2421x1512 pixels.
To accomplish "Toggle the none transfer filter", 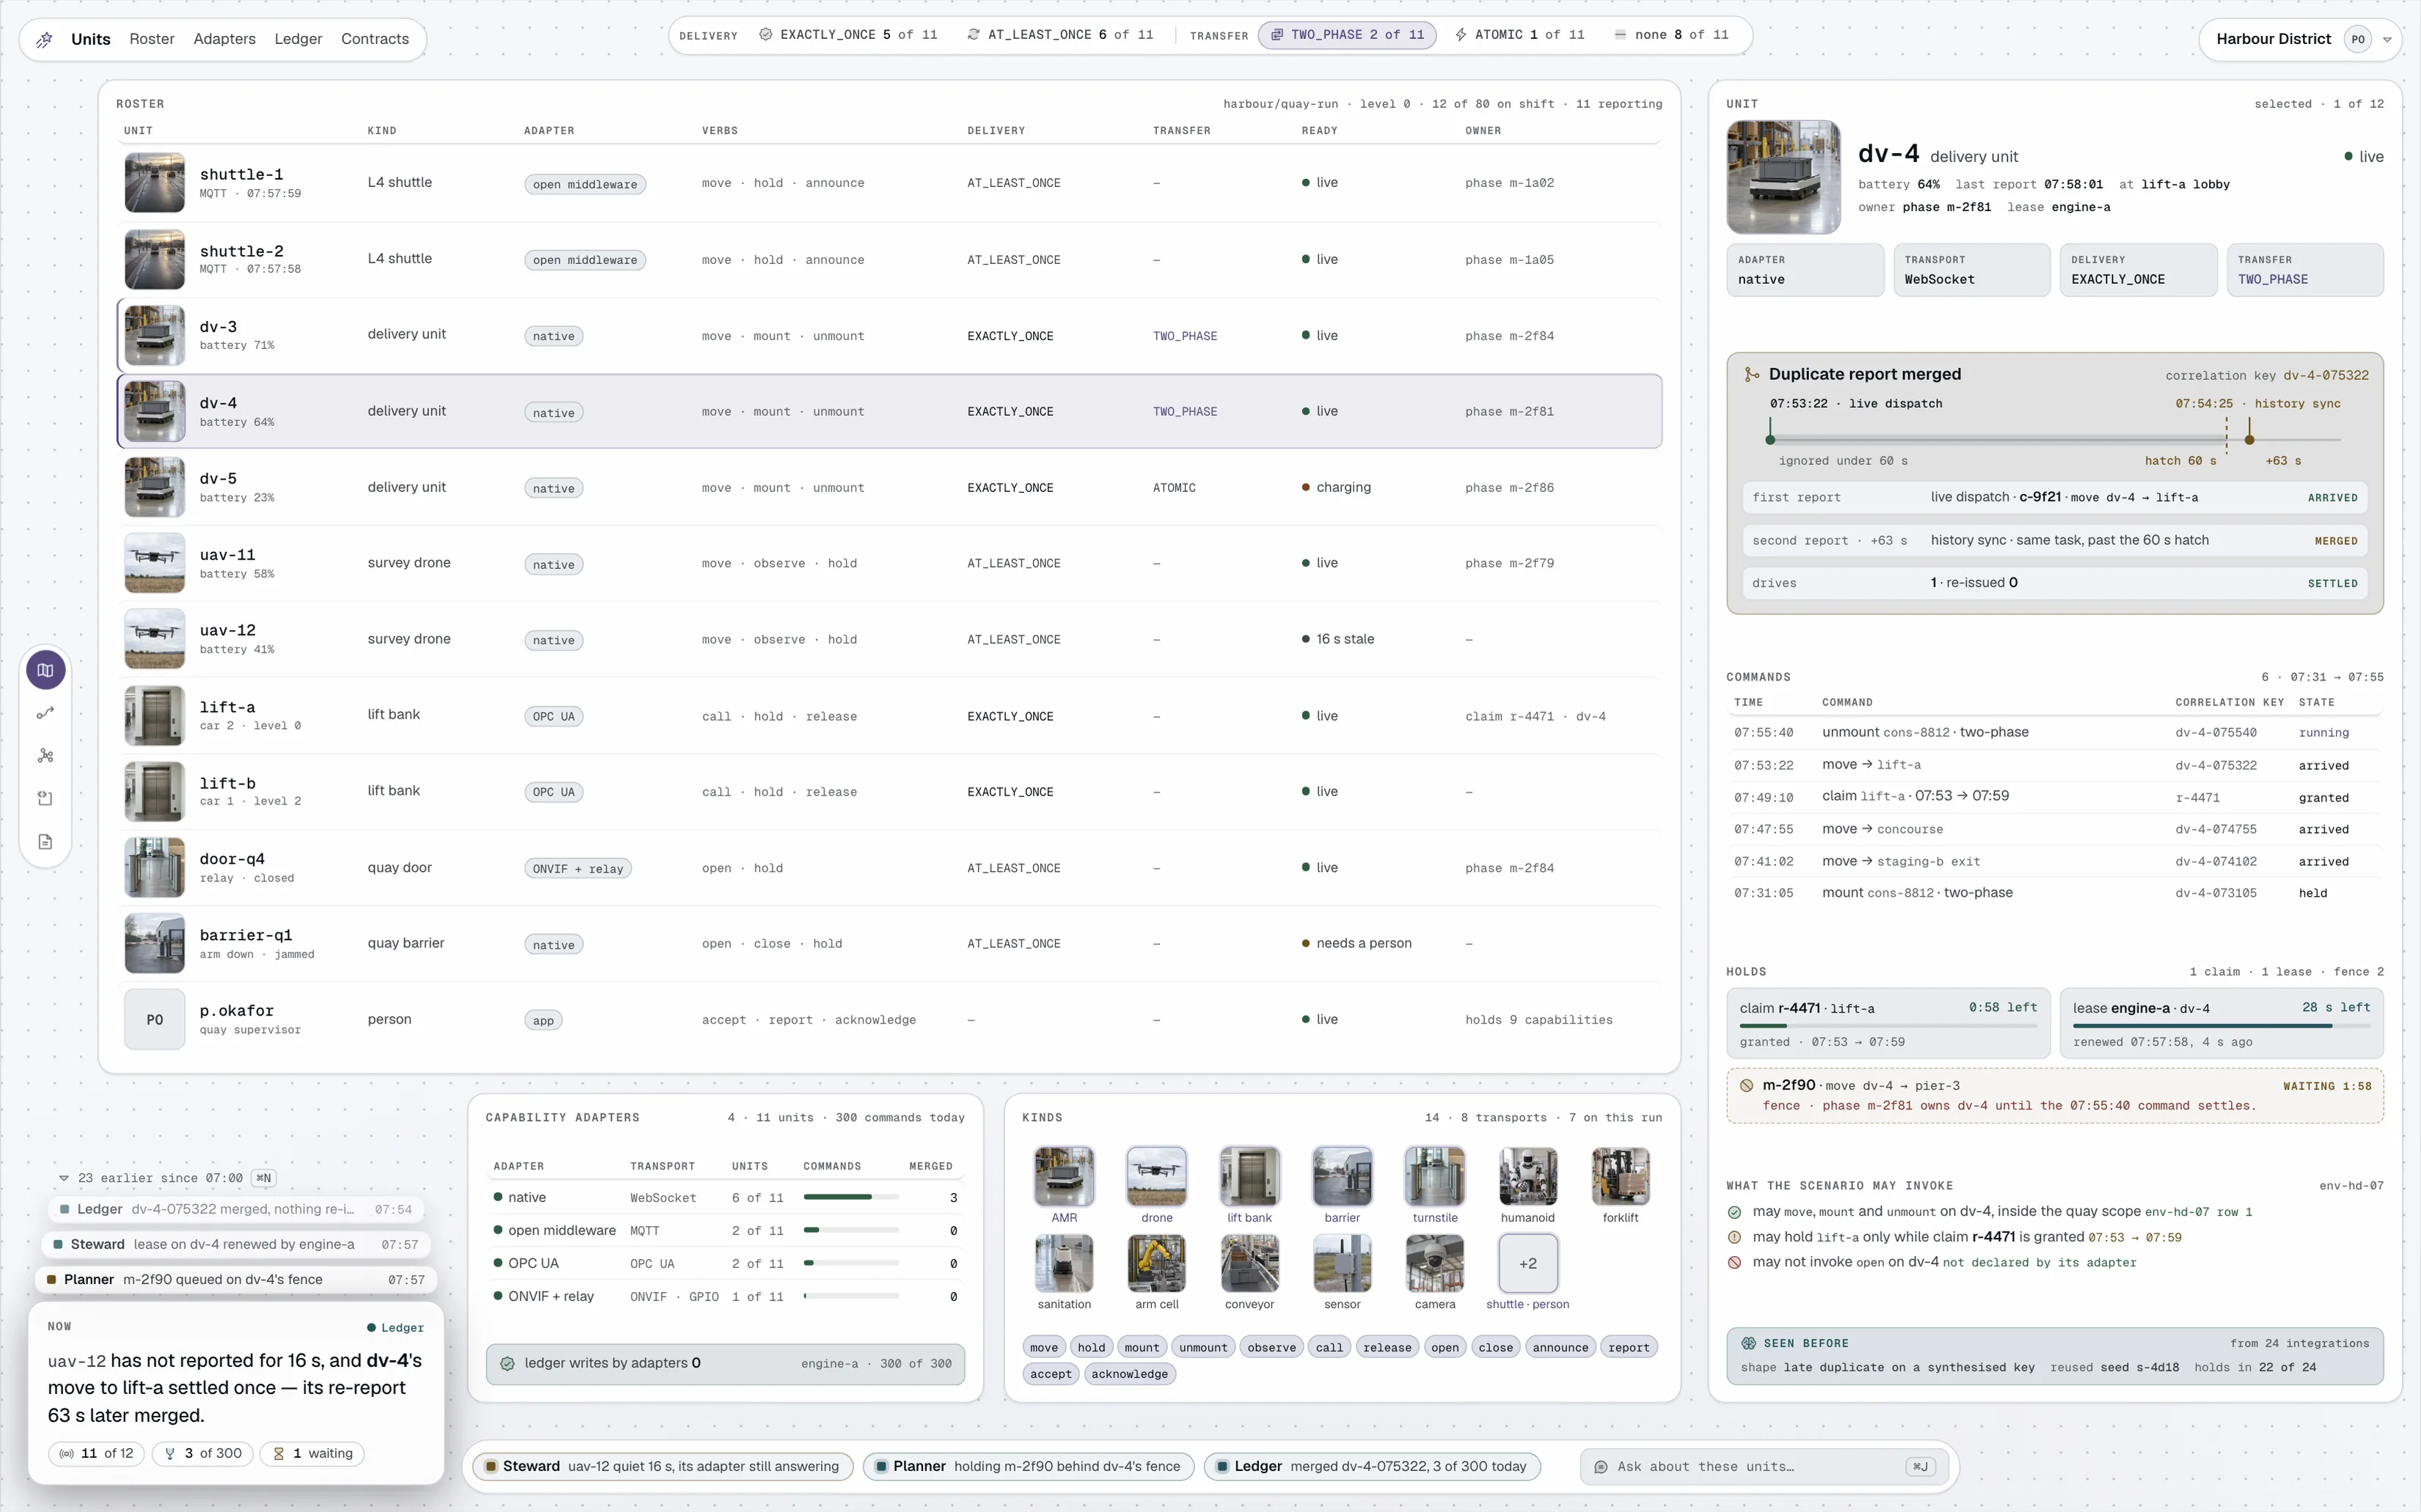I will click(x=1670, y=35).
